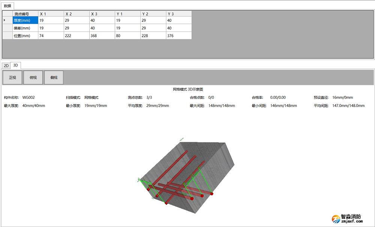375x227 pixels.
Task: Select the 位置 cell showing 74
Action: pos(51,36)
